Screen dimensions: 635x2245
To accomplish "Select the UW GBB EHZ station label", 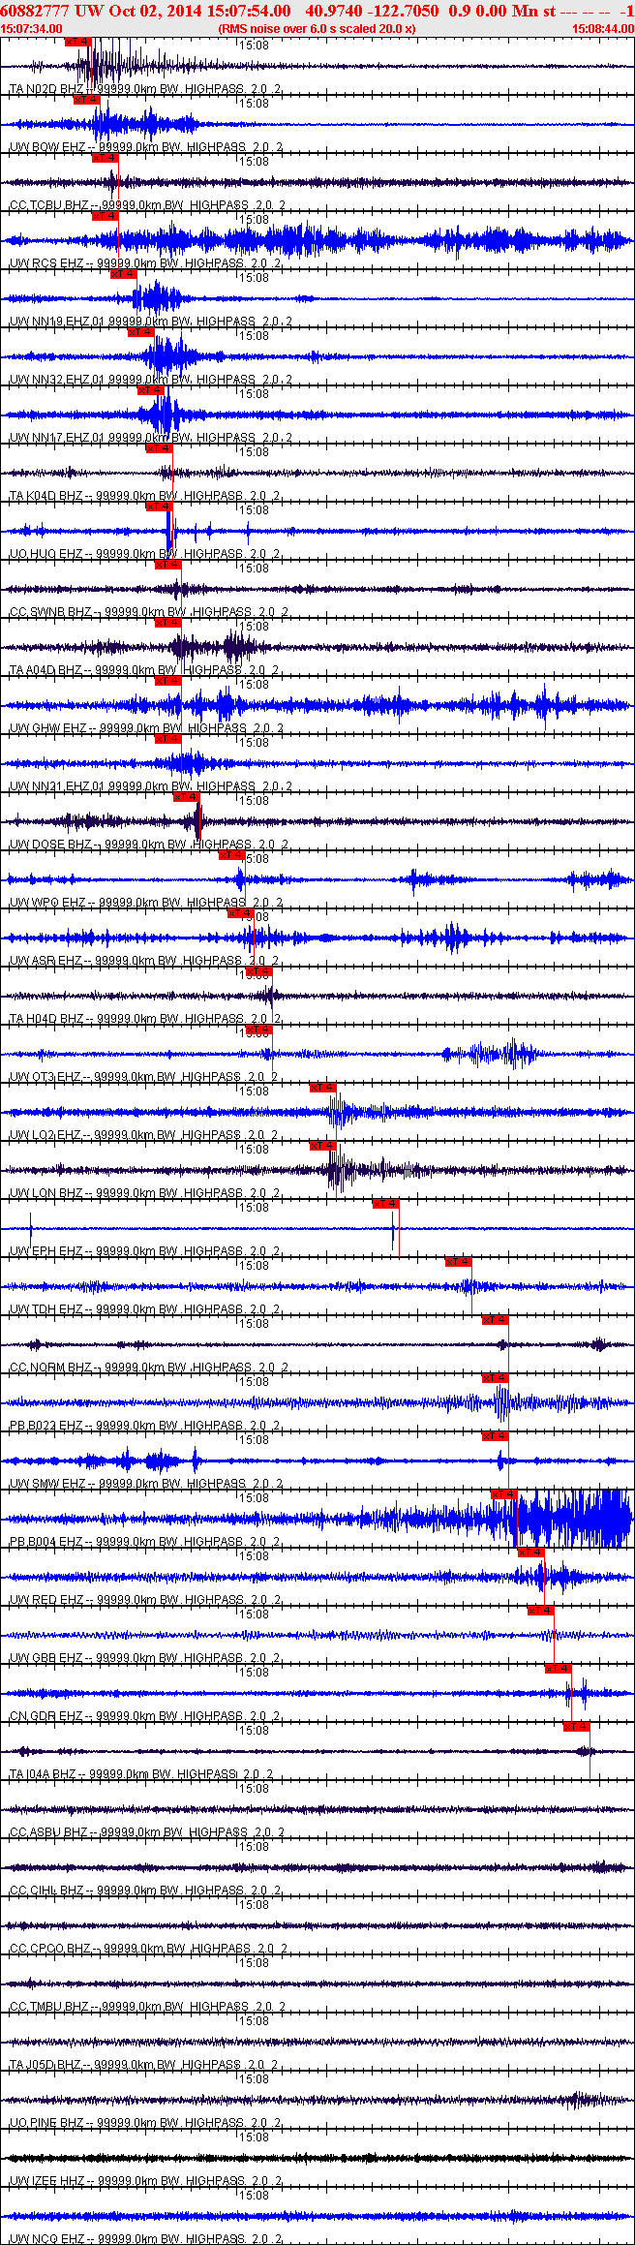I will click(x=145, y=1658).
